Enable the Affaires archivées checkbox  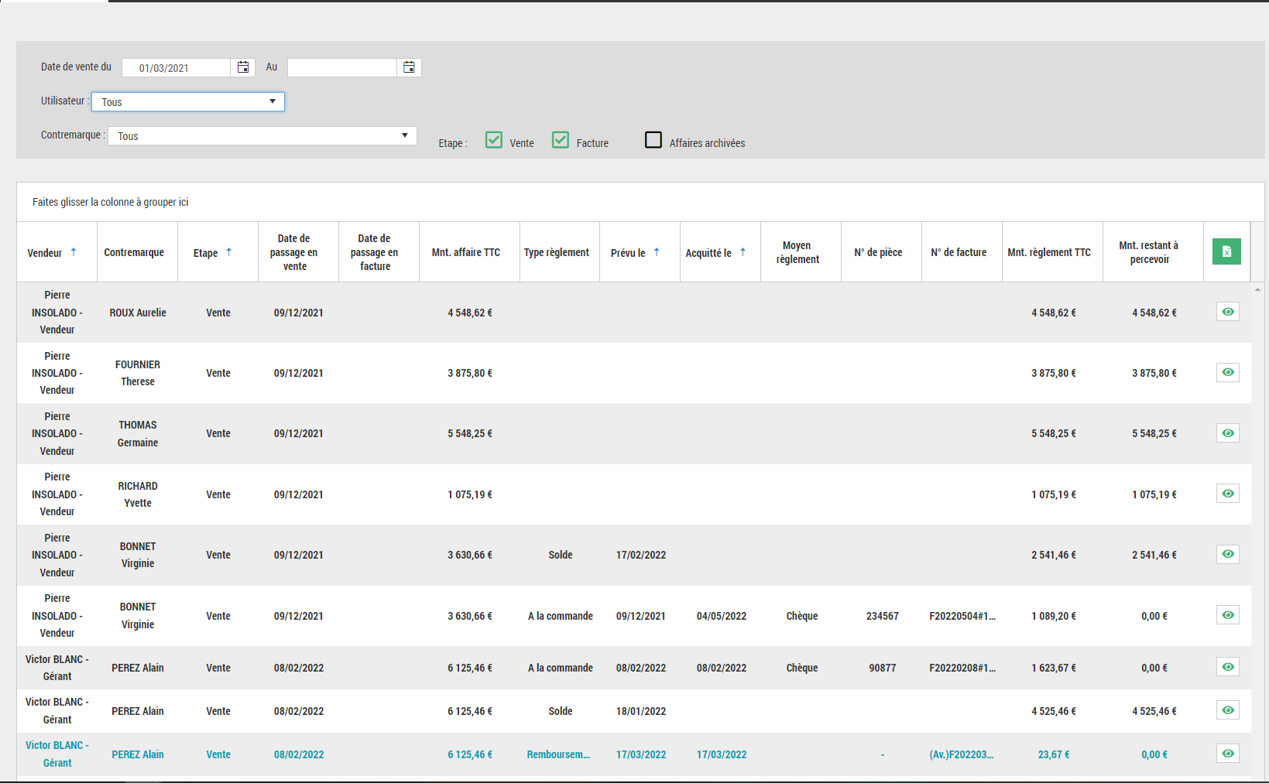[653, 140]
